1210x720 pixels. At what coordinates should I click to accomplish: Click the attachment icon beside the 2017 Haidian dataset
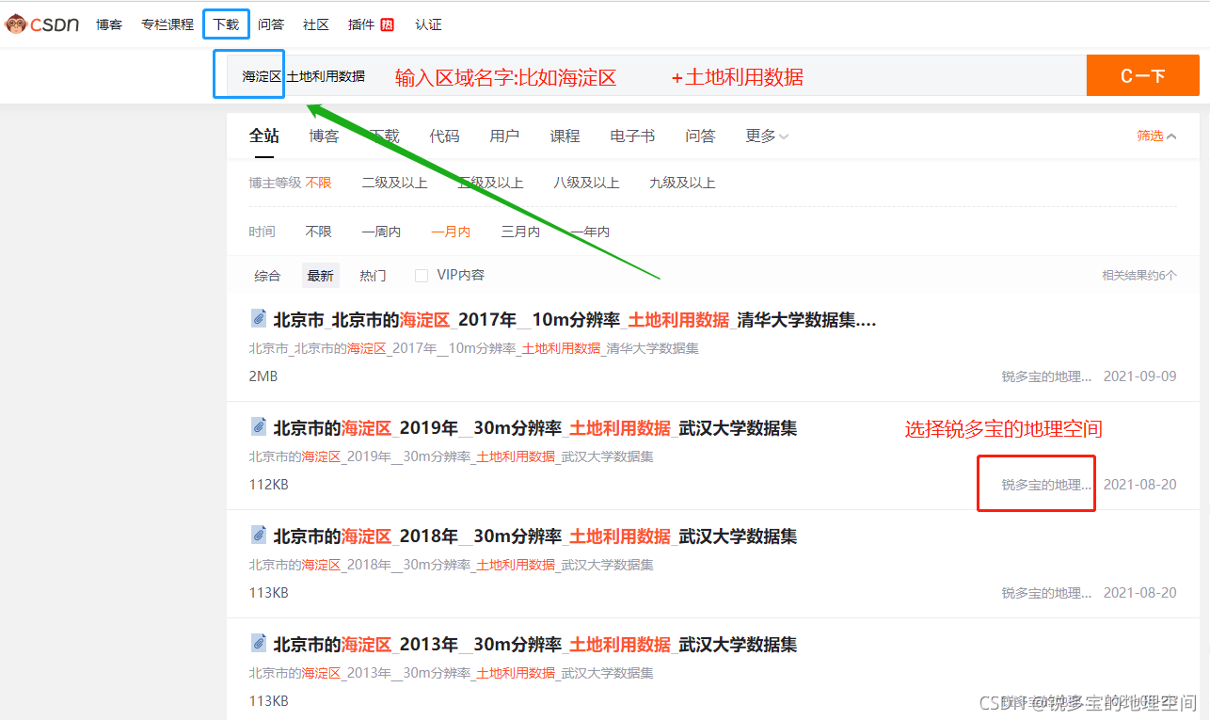click(258, 318)
